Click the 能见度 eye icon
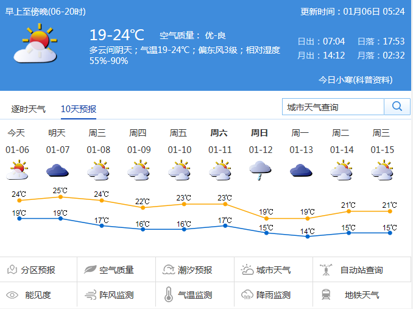Screen dimensions: 413x309 pos(12,295)
